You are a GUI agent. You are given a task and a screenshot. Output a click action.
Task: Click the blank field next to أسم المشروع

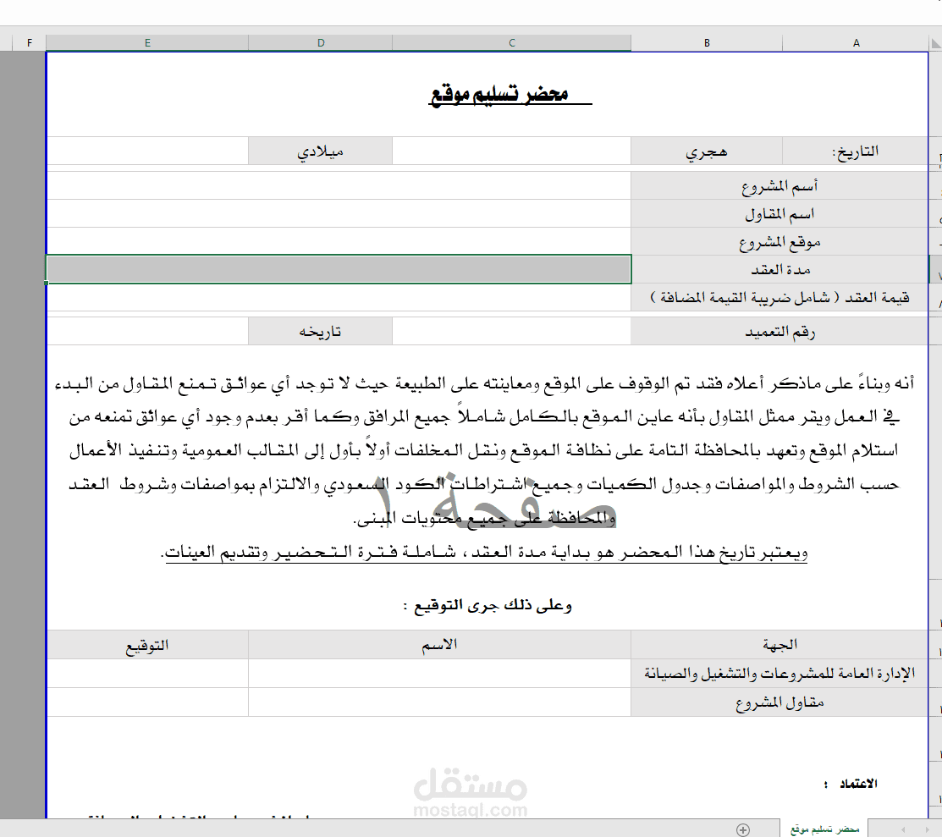coord(339,185)
